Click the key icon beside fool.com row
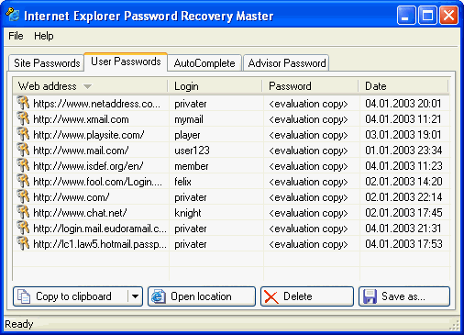The width and height of the screenshot is (464, 335). tap(23, 181)
